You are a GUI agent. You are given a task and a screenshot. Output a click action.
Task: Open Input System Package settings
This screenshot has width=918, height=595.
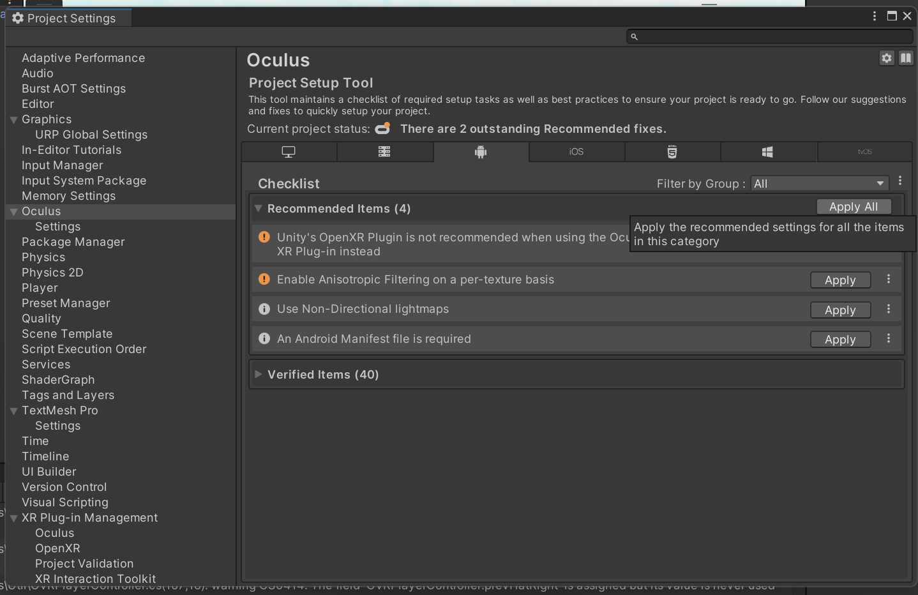84,181
